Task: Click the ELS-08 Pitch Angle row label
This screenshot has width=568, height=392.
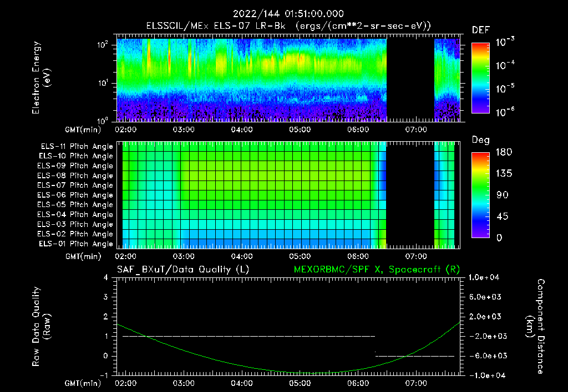Action: tap(75, 176)
